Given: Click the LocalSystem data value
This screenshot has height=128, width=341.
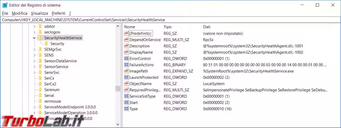Looking at the screenshot, I should 214,83.
